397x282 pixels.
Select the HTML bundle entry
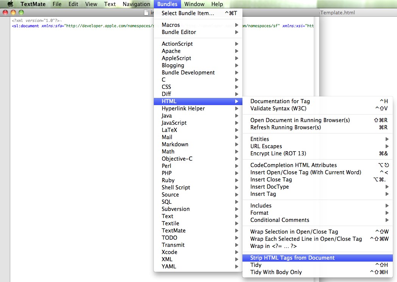[x=198, y=101]
